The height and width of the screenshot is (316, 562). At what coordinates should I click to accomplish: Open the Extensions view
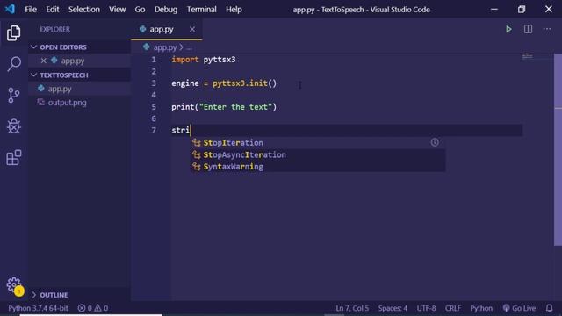click(14, 158)
